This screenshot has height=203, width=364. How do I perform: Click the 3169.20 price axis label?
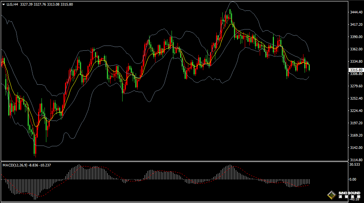356,135
